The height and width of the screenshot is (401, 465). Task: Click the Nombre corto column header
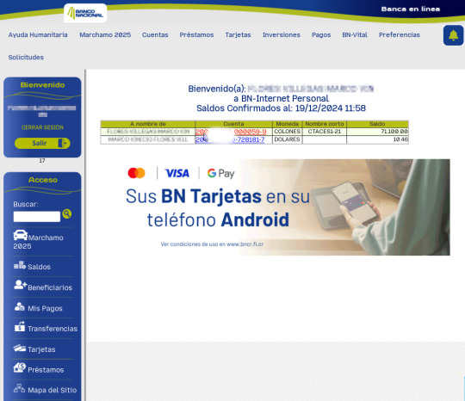point(324,124)
